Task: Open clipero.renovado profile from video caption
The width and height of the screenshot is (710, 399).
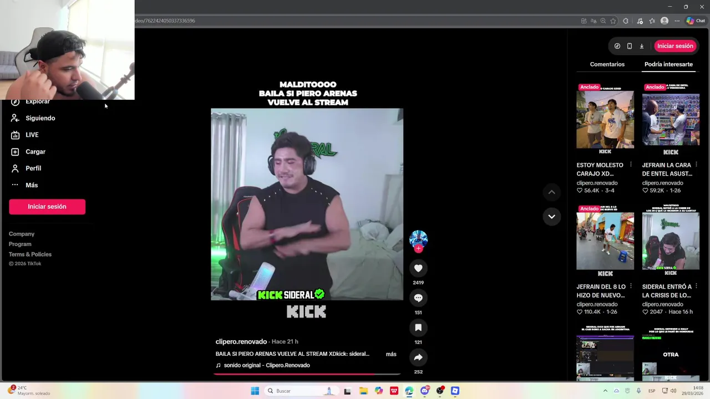Action: [x=241, y=341]
